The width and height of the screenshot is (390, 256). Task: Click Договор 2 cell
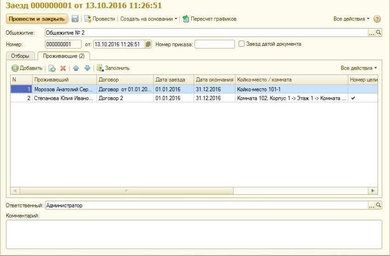pyautogui.click(x=125, y=98)
